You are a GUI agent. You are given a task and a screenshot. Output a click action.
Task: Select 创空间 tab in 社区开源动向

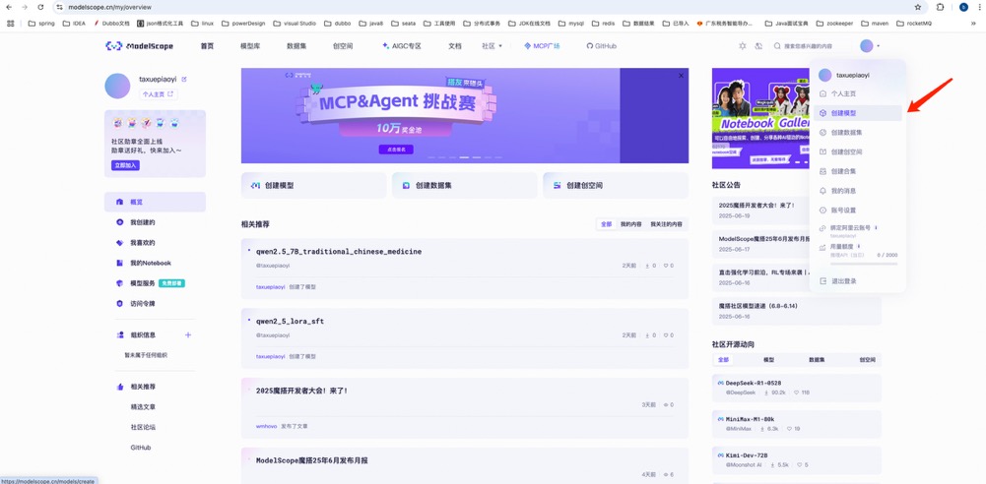coord(867,360)
